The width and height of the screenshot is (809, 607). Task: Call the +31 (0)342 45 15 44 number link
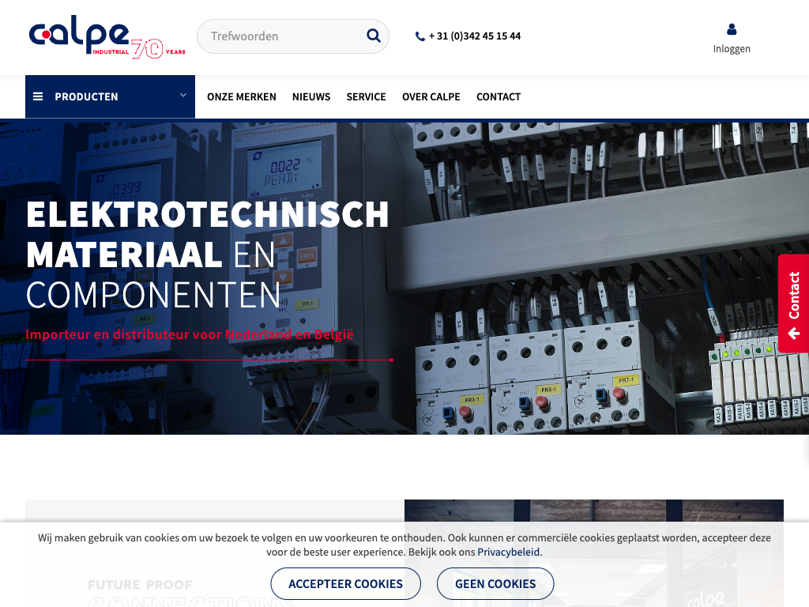coord(474,36)
